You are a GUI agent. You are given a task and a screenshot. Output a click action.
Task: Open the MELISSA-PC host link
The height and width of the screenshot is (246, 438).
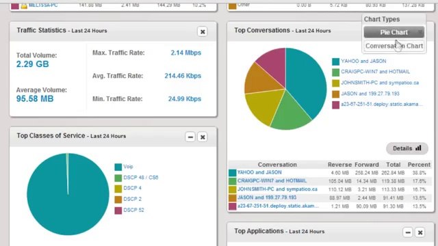coord(43,5)
